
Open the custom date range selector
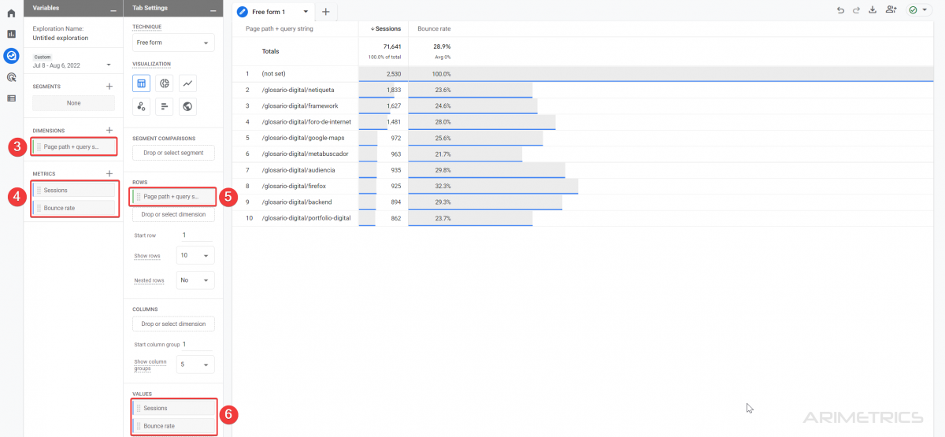pyautogui.click(x=72, y=61)
